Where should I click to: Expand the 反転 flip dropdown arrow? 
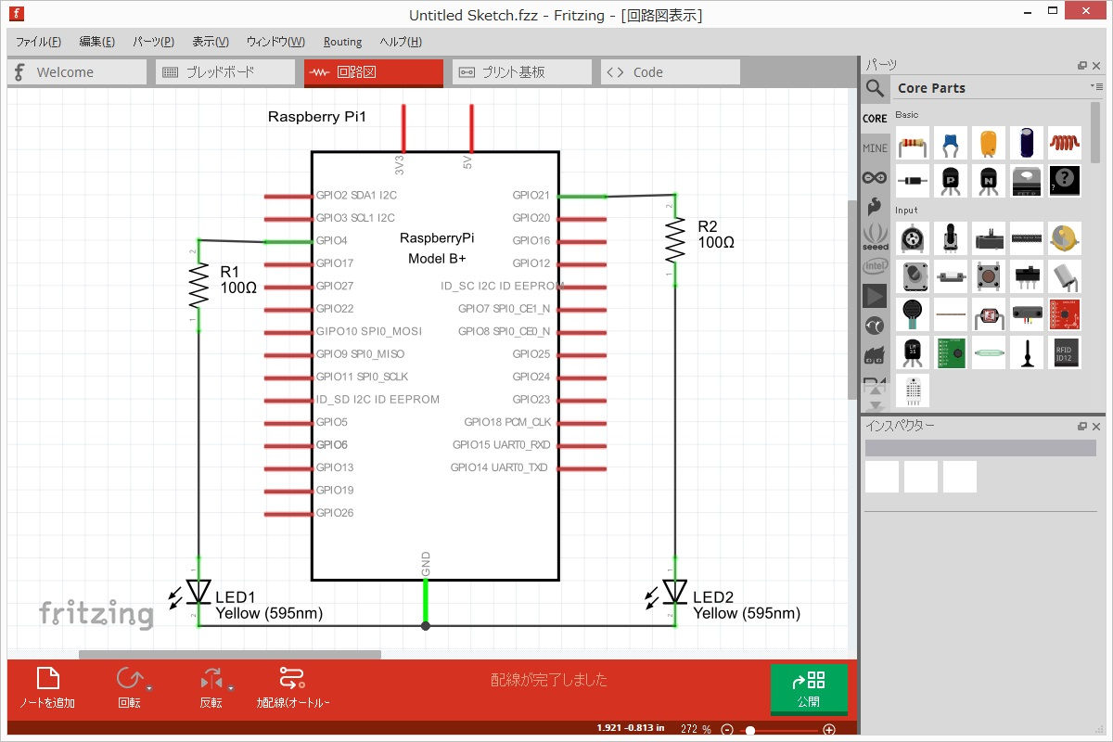(x=231, y=688)
